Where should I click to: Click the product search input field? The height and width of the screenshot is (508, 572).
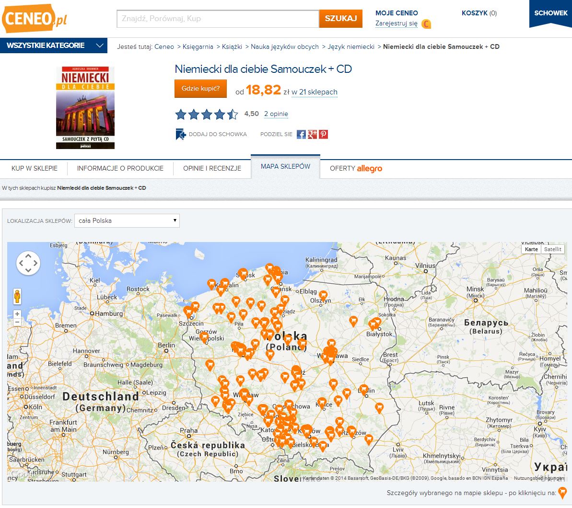click(x=218, y=19)
